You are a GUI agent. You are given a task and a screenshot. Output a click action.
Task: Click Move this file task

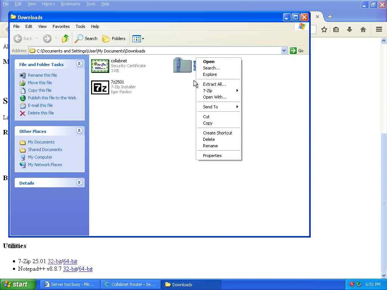(40, 83)
